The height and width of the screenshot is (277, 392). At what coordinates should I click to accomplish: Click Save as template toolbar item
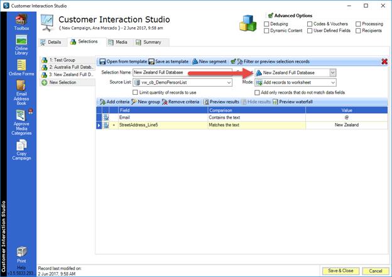tap(168, 62)
